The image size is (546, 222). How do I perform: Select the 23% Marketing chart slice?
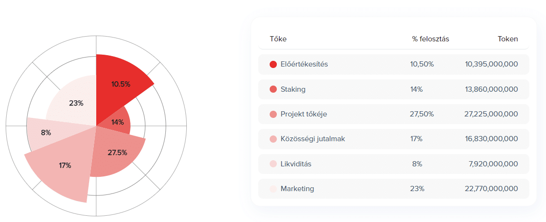[x=75, y=103]
